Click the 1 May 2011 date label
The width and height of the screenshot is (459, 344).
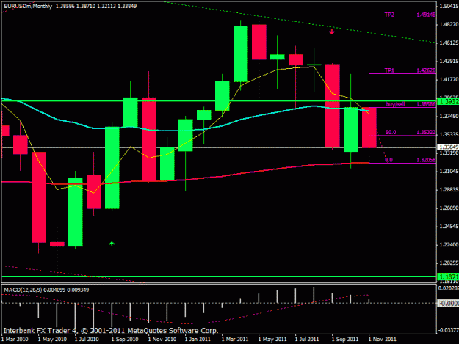pos(272,339)
